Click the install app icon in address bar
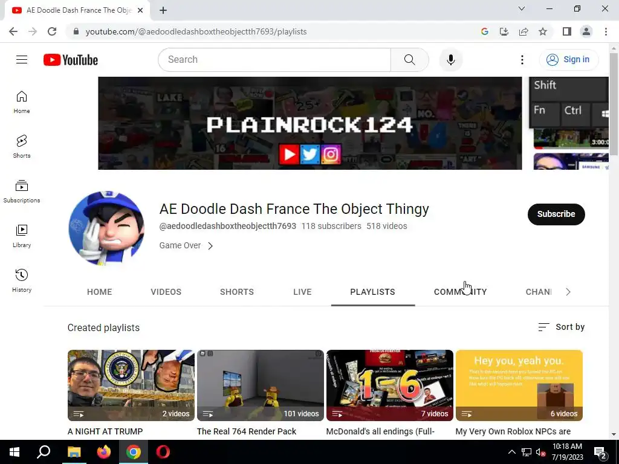 click(x=504, y=31)
